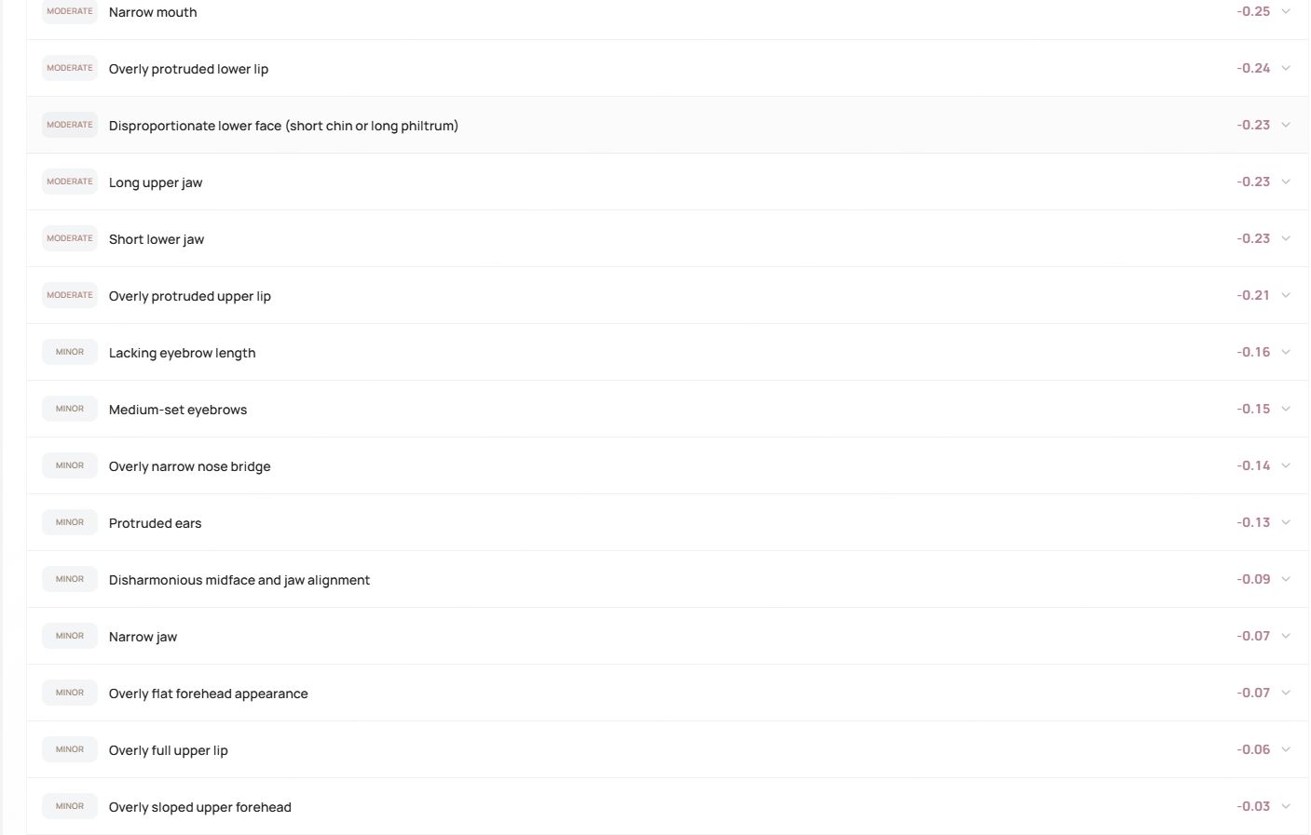Click the Narrow jaw -0.07 score

coord(1253,637)
